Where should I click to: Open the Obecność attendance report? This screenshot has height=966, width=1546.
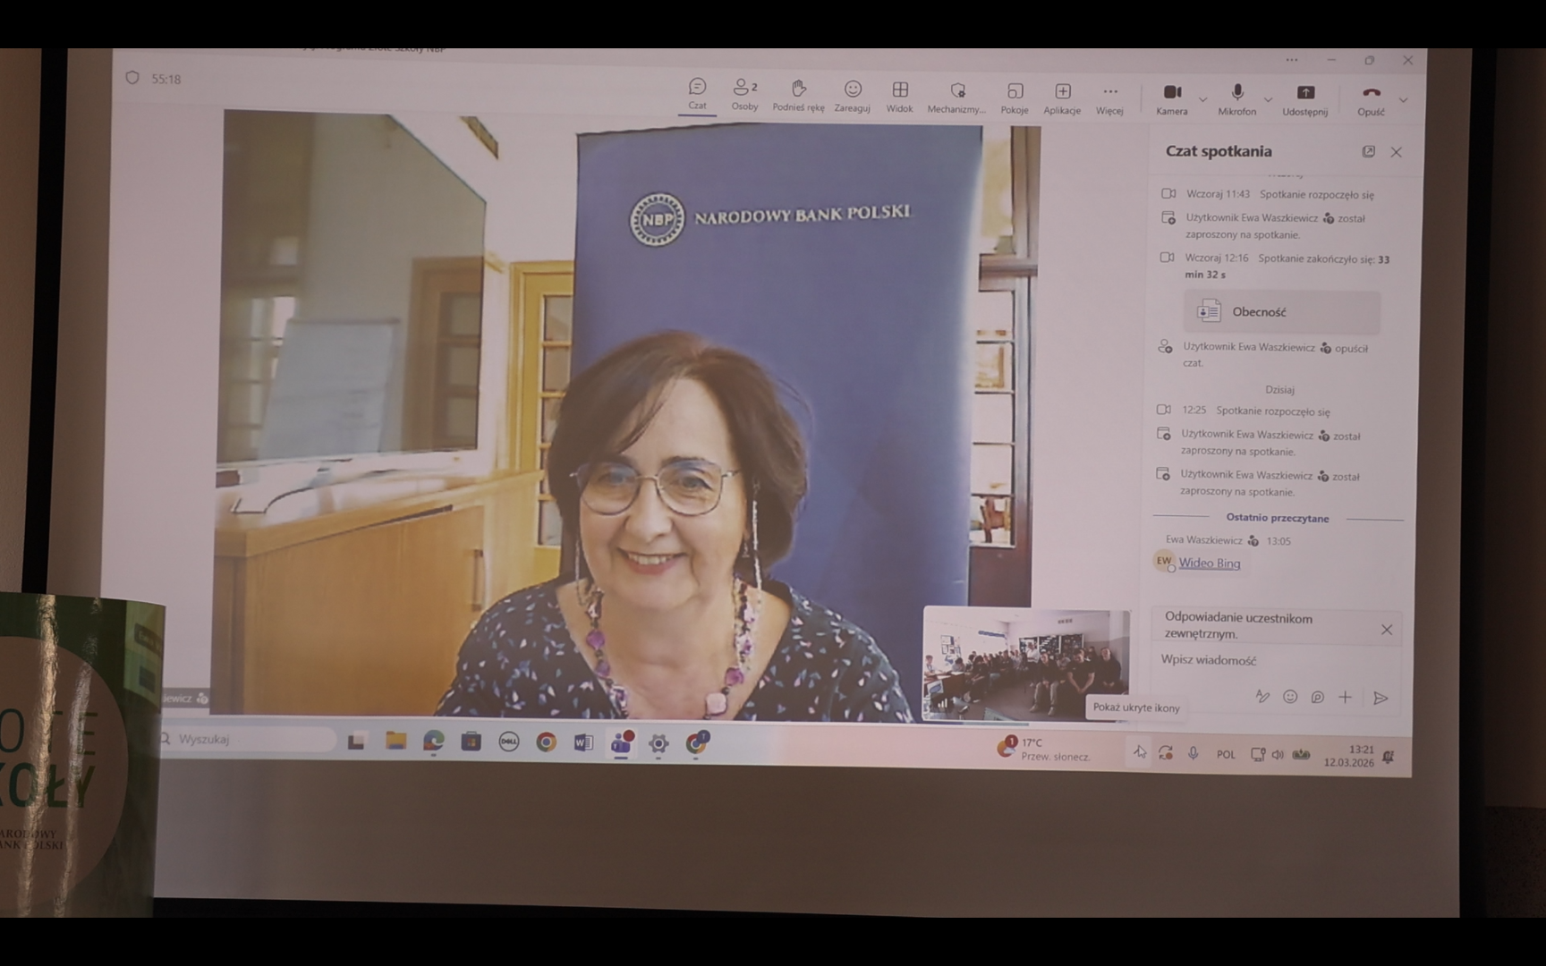click(x=1281, y=311)
